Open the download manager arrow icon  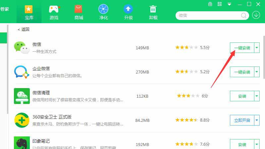(x=256, y=15)
